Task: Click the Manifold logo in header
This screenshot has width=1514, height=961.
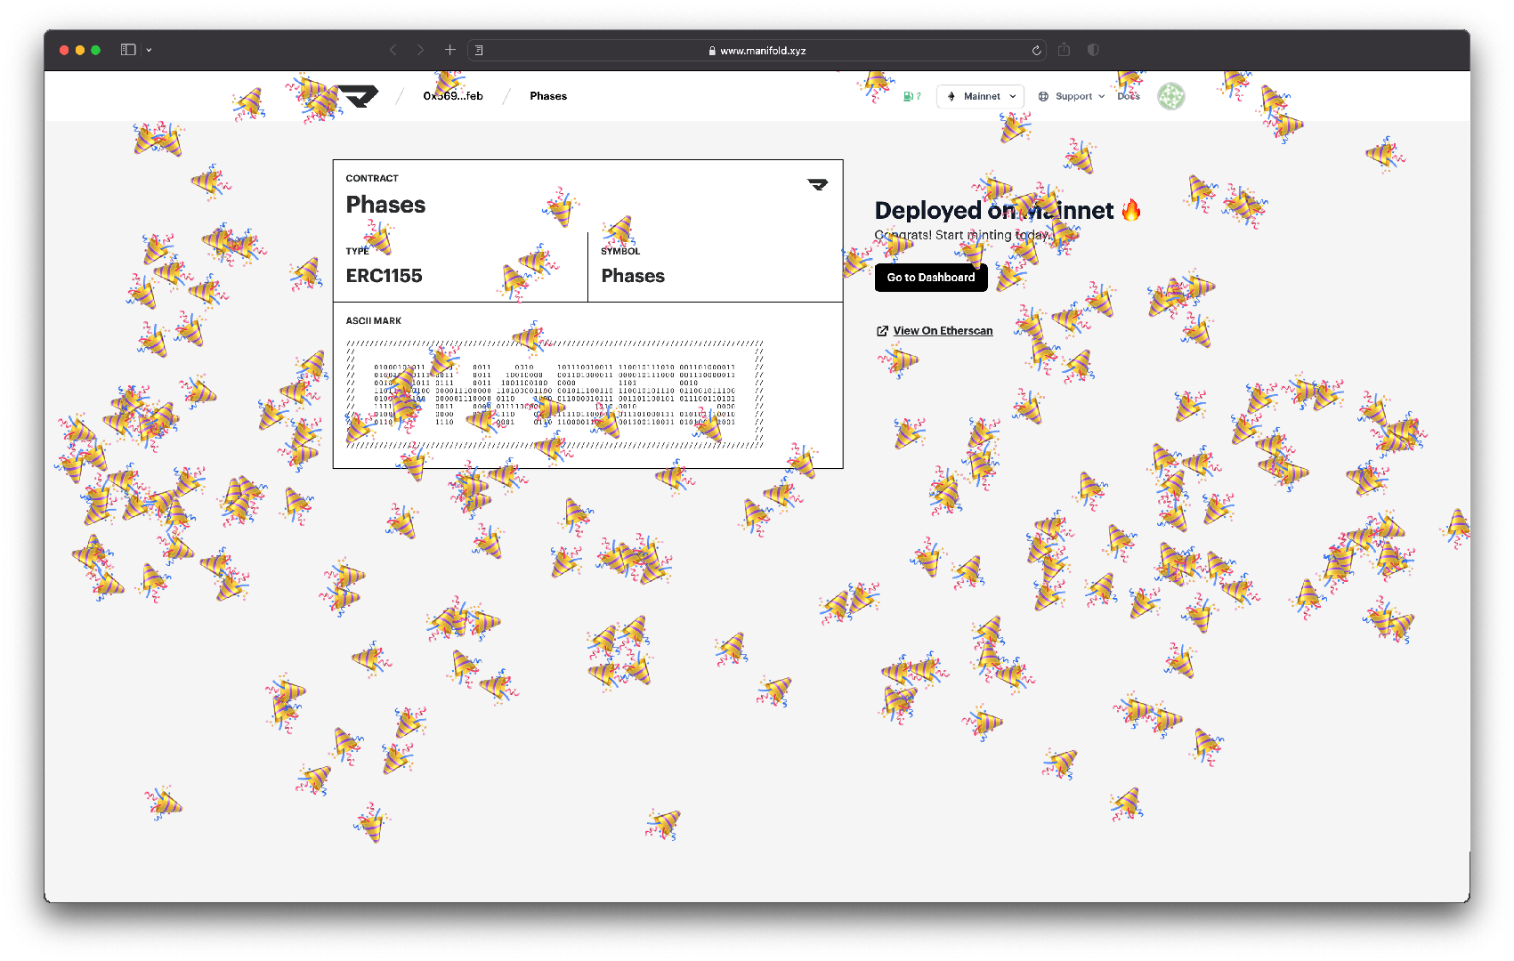Action: 360,96
